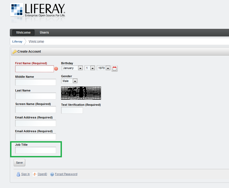Click the calendar icon next to Birthday
This screenshot has width=229, height=188.
coord(114,68)
